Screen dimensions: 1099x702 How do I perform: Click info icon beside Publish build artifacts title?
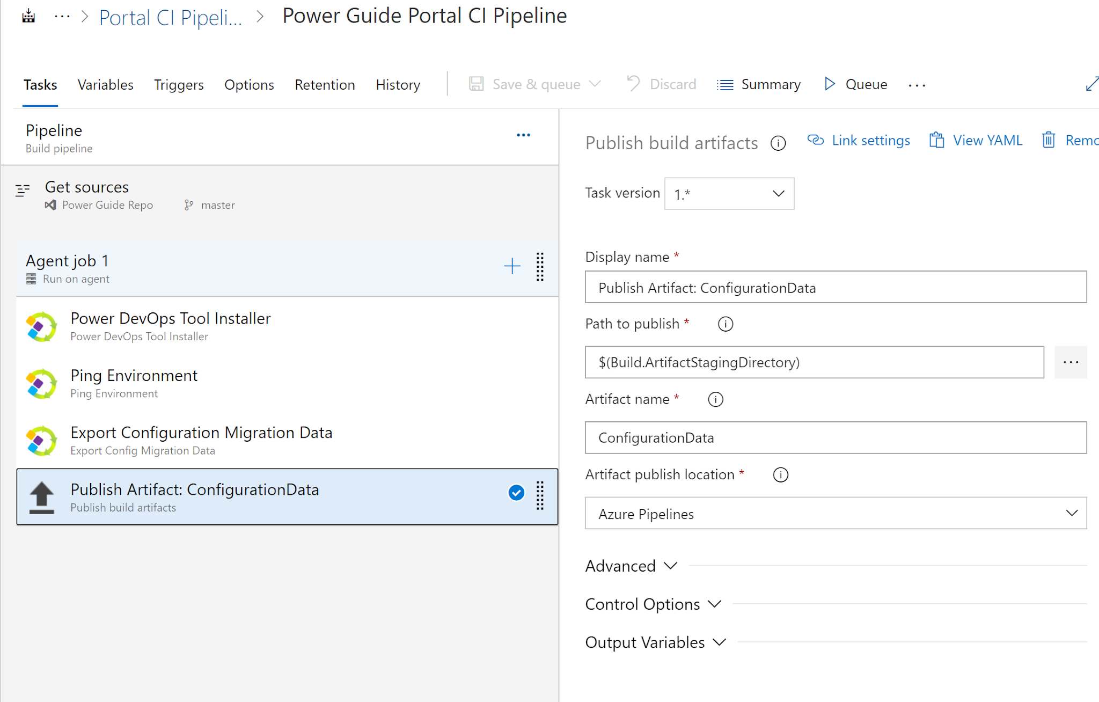click(778, 143)
